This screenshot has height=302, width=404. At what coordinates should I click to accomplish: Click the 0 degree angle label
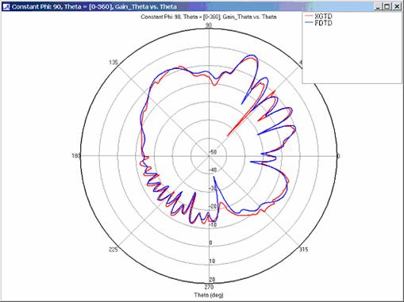(x=338, y=155)
